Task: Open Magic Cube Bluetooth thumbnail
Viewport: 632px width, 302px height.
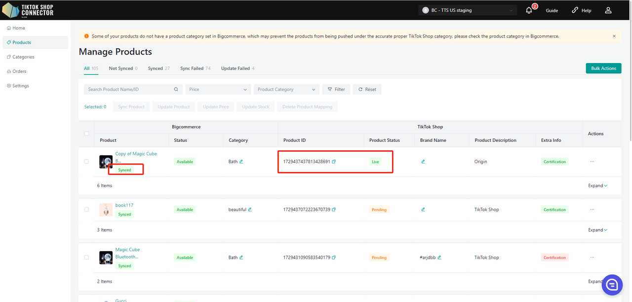Action: (106, 258)
